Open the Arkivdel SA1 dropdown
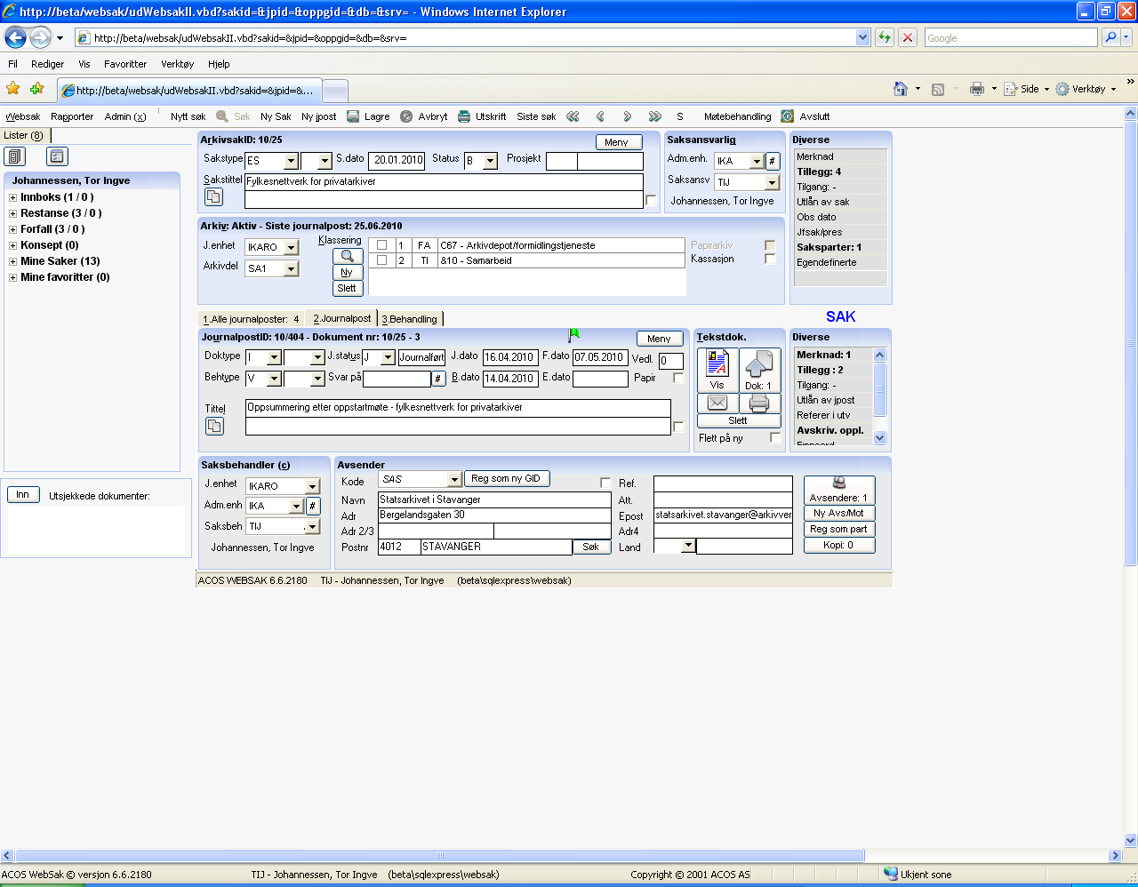 291,268
